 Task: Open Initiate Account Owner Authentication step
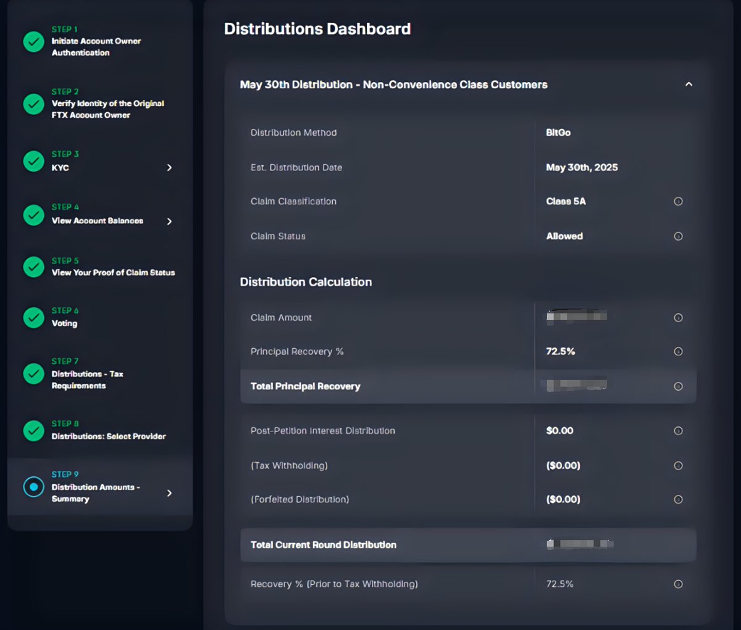[96, 47]
